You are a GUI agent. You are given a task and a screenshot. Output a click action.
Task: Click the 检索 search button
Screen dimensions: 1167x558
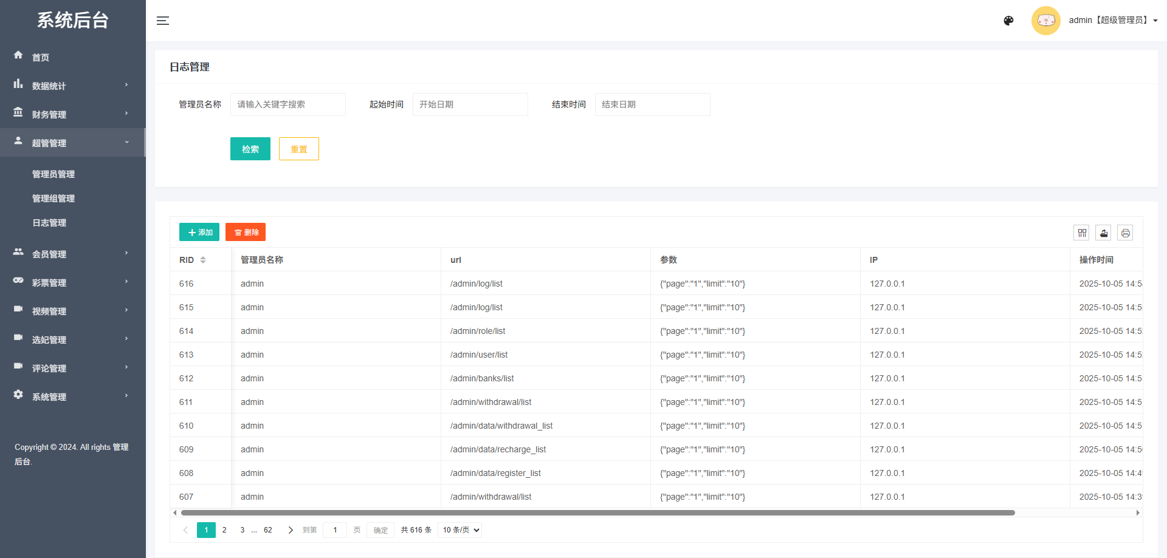click(250, 148)
